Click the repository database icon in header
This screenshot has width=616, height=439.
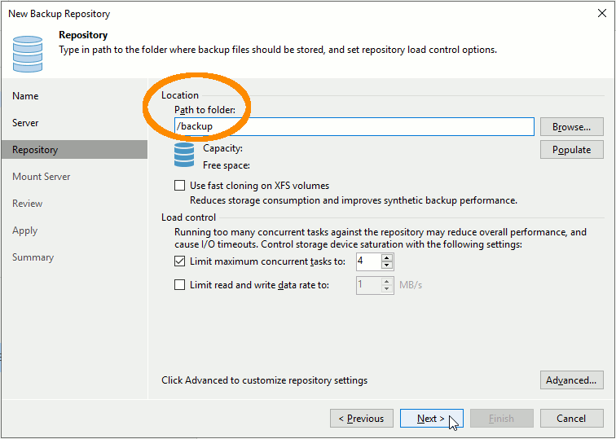pos(27,52)
